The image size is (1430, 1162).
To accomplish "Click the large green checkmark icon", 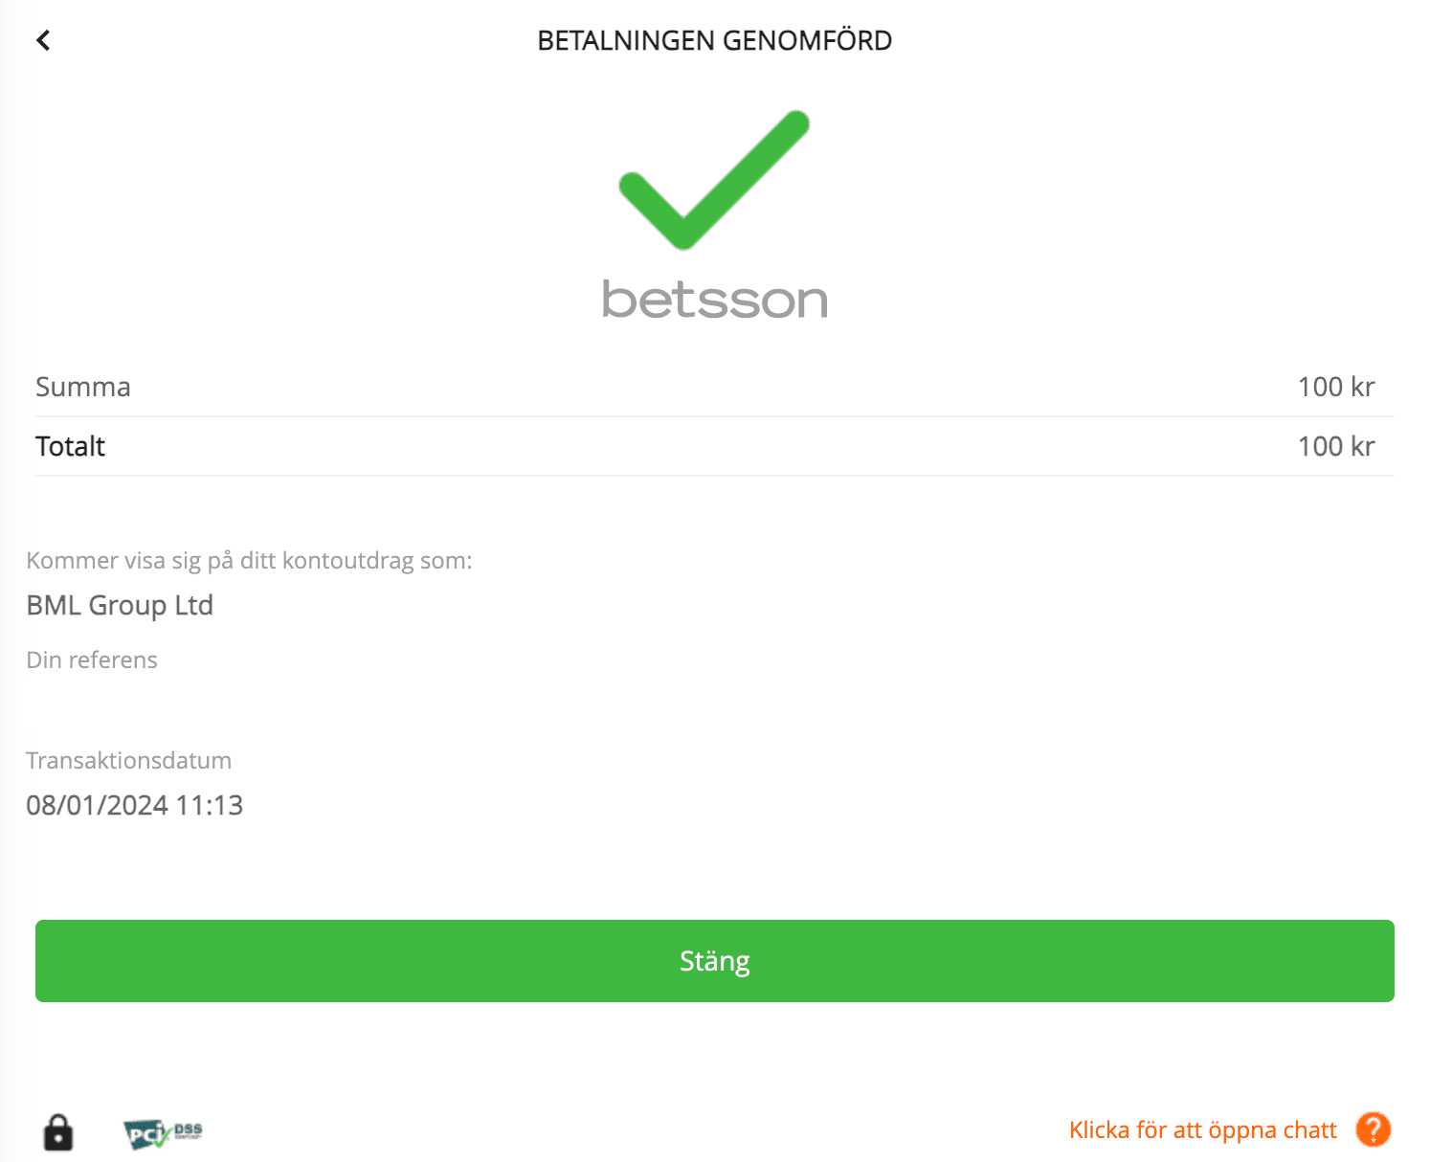I will [x=714, y=180].
